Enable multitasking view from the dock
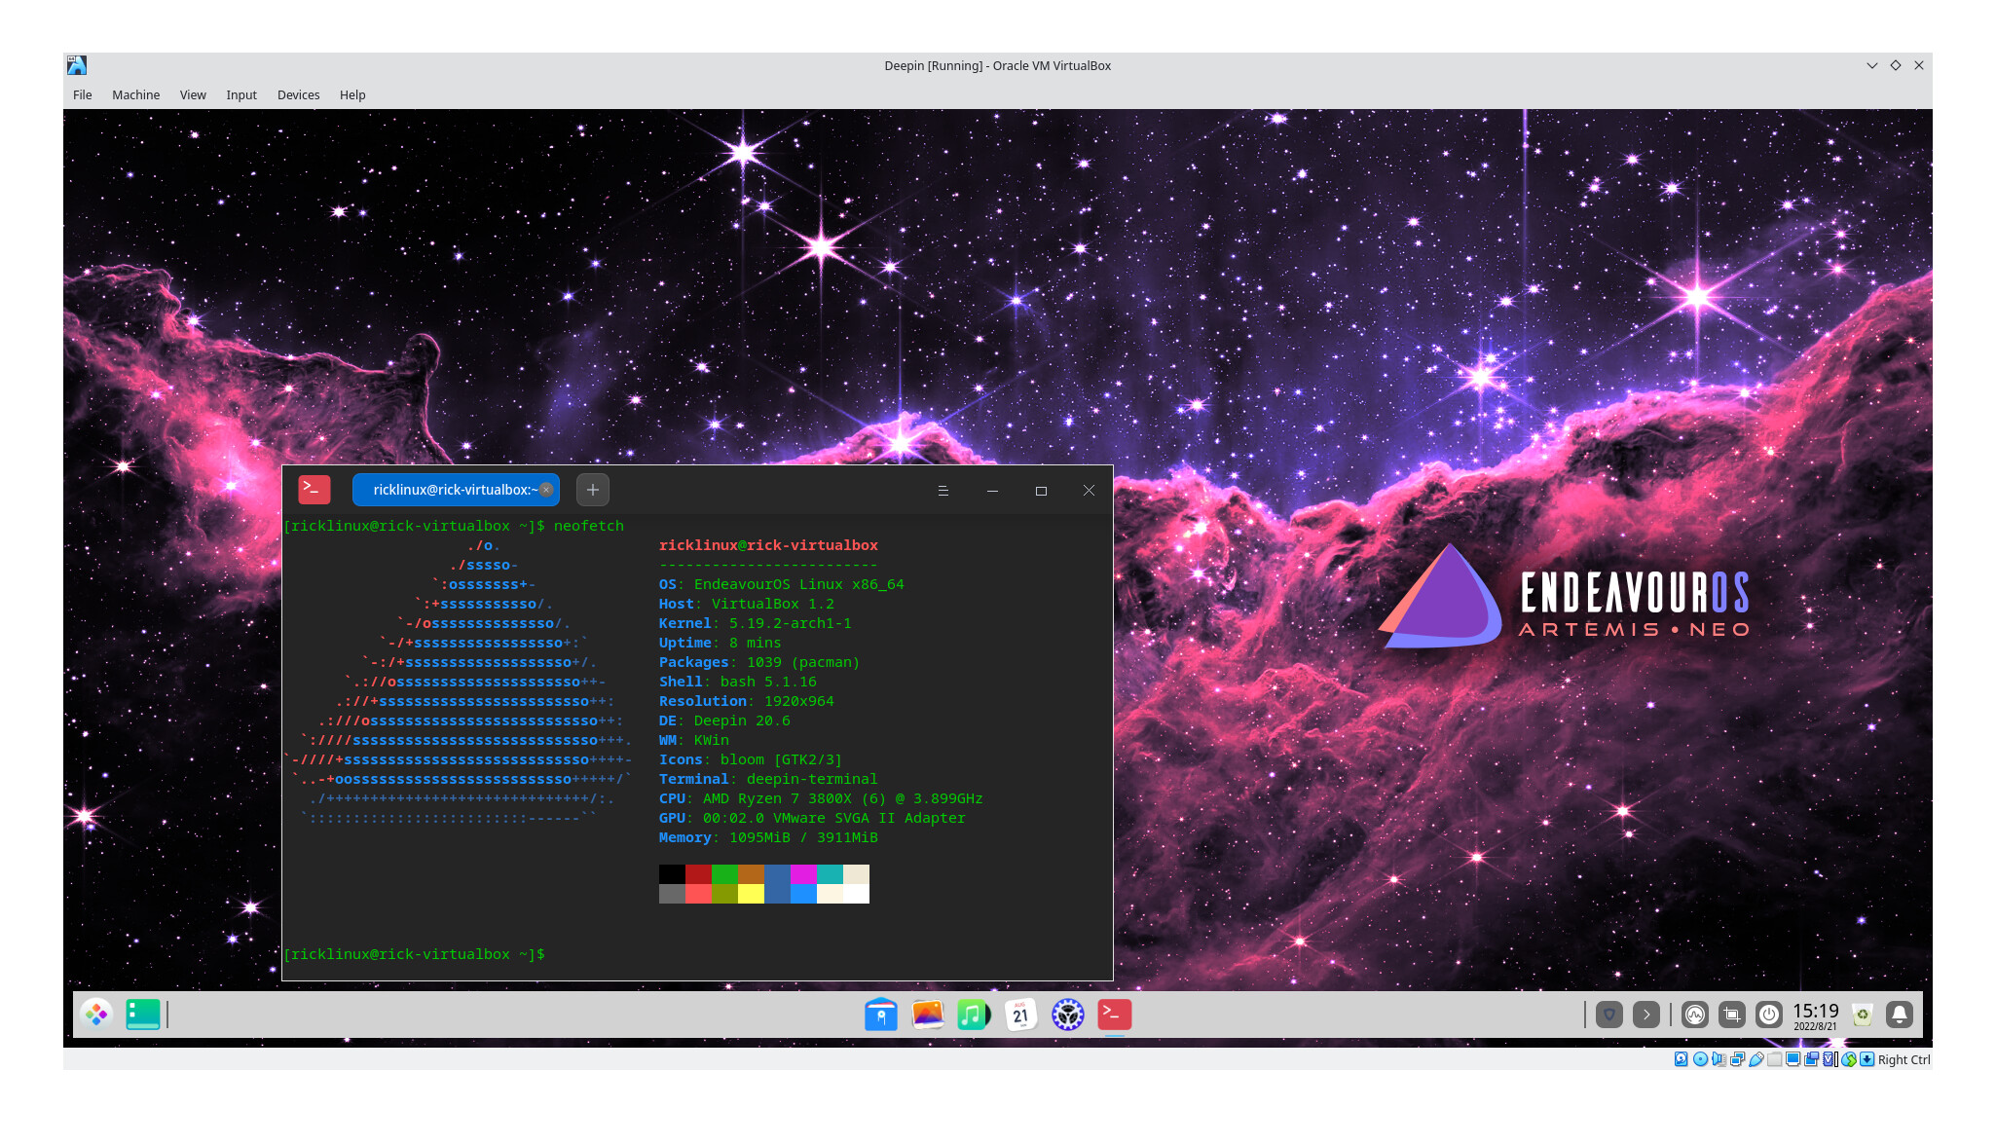The image size is (1996, 1145). coord(143,1015)
